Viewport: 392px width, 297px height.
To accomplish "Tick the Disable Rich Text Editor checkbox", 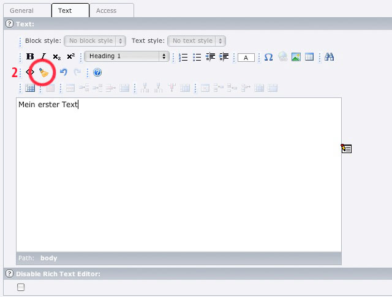I will (x=21, y=287).
